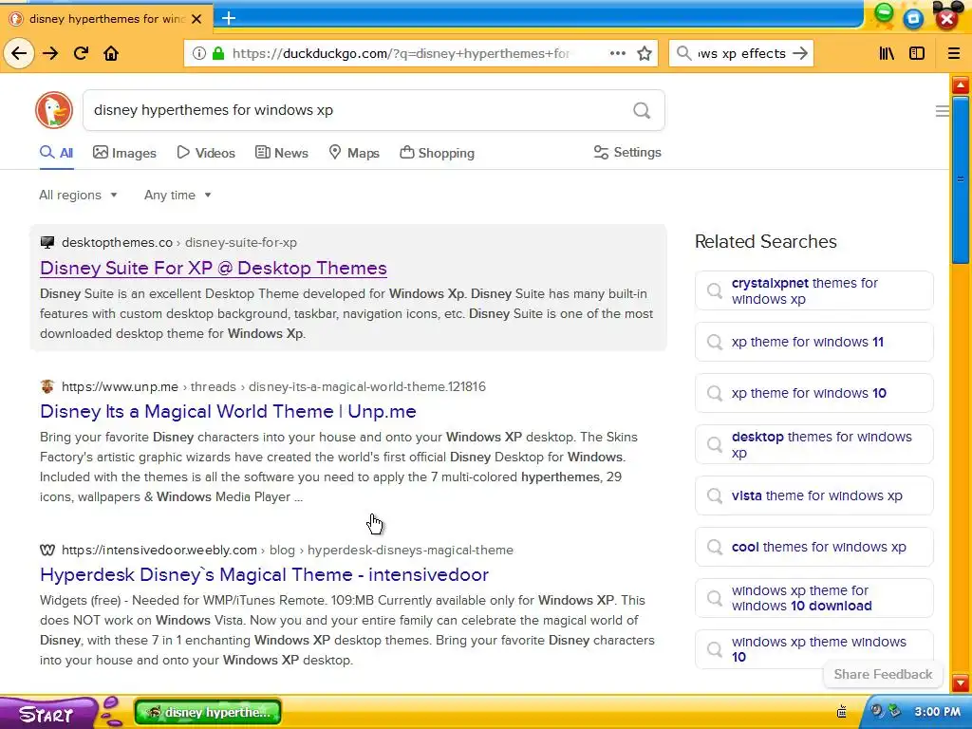Focus the Firefox search box field
Viewport: 972px width, 729px height.
741,53
